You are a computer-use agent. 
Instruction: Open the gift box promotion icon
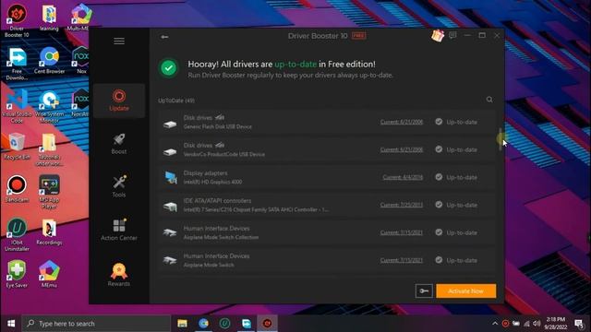point(438,36)
